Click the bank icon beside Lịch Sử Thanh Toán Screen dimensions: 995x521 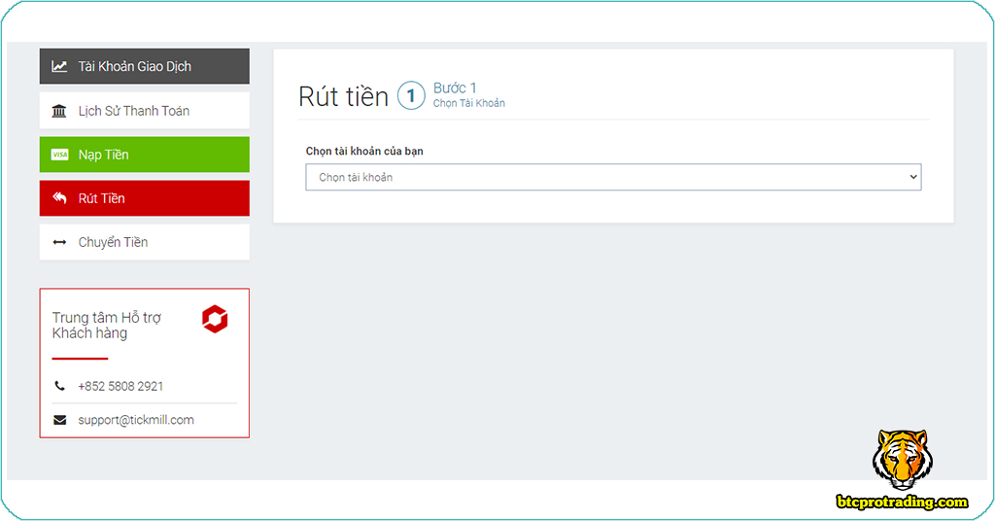[x=60, y=111]
